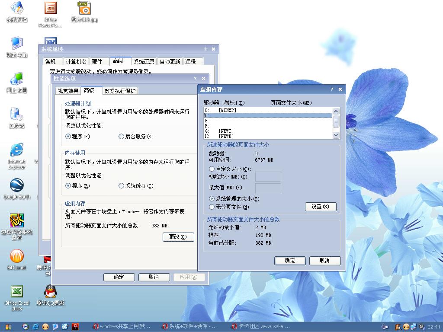Screen dimensions: 443x332
Task: Open the 我的文档 desktop icon
Action: click(17, 11)
